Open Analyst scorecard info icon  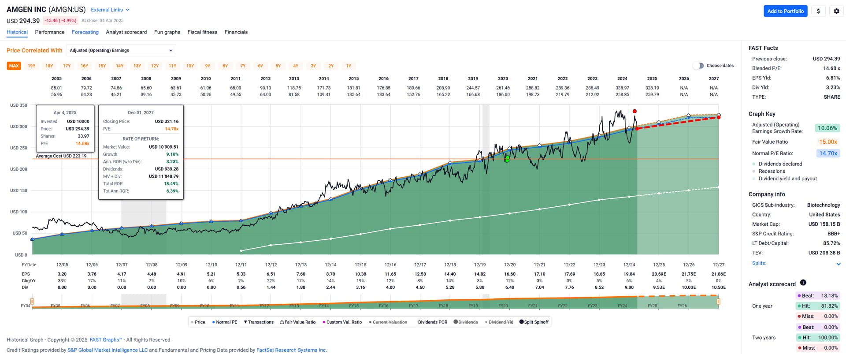pos(803,283)
